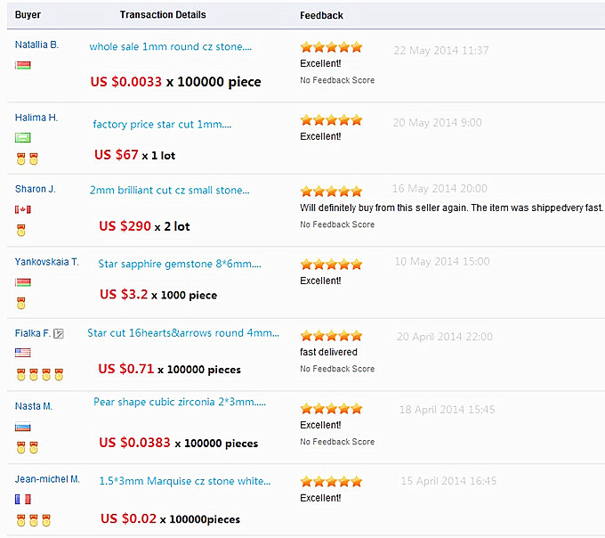Screen dimensions: 605x538
Task: Click 'Excellent!' in Halima H.'s feedback
Action: pyautogui.click(x=320, y=136)
